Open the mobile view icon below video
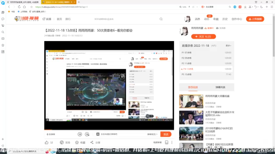The width and height of the screenshot is (275, 154). click(167, 142)
